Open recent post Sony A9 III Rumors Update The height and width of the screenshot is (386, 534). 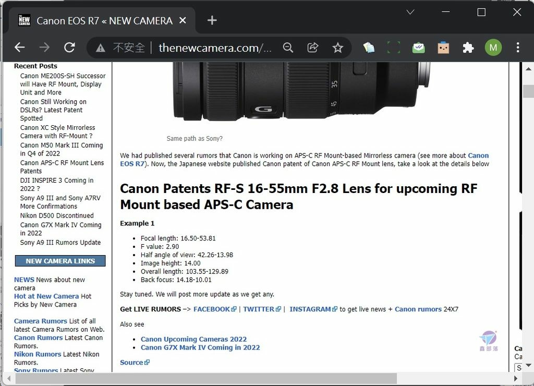60,243
